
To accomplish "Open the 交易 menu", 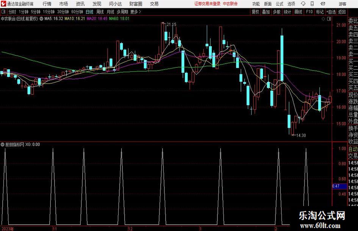I will pos(154,4).
